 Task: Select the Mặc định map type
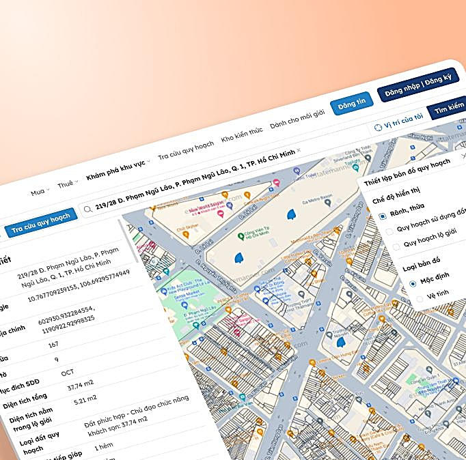(413, 284)
